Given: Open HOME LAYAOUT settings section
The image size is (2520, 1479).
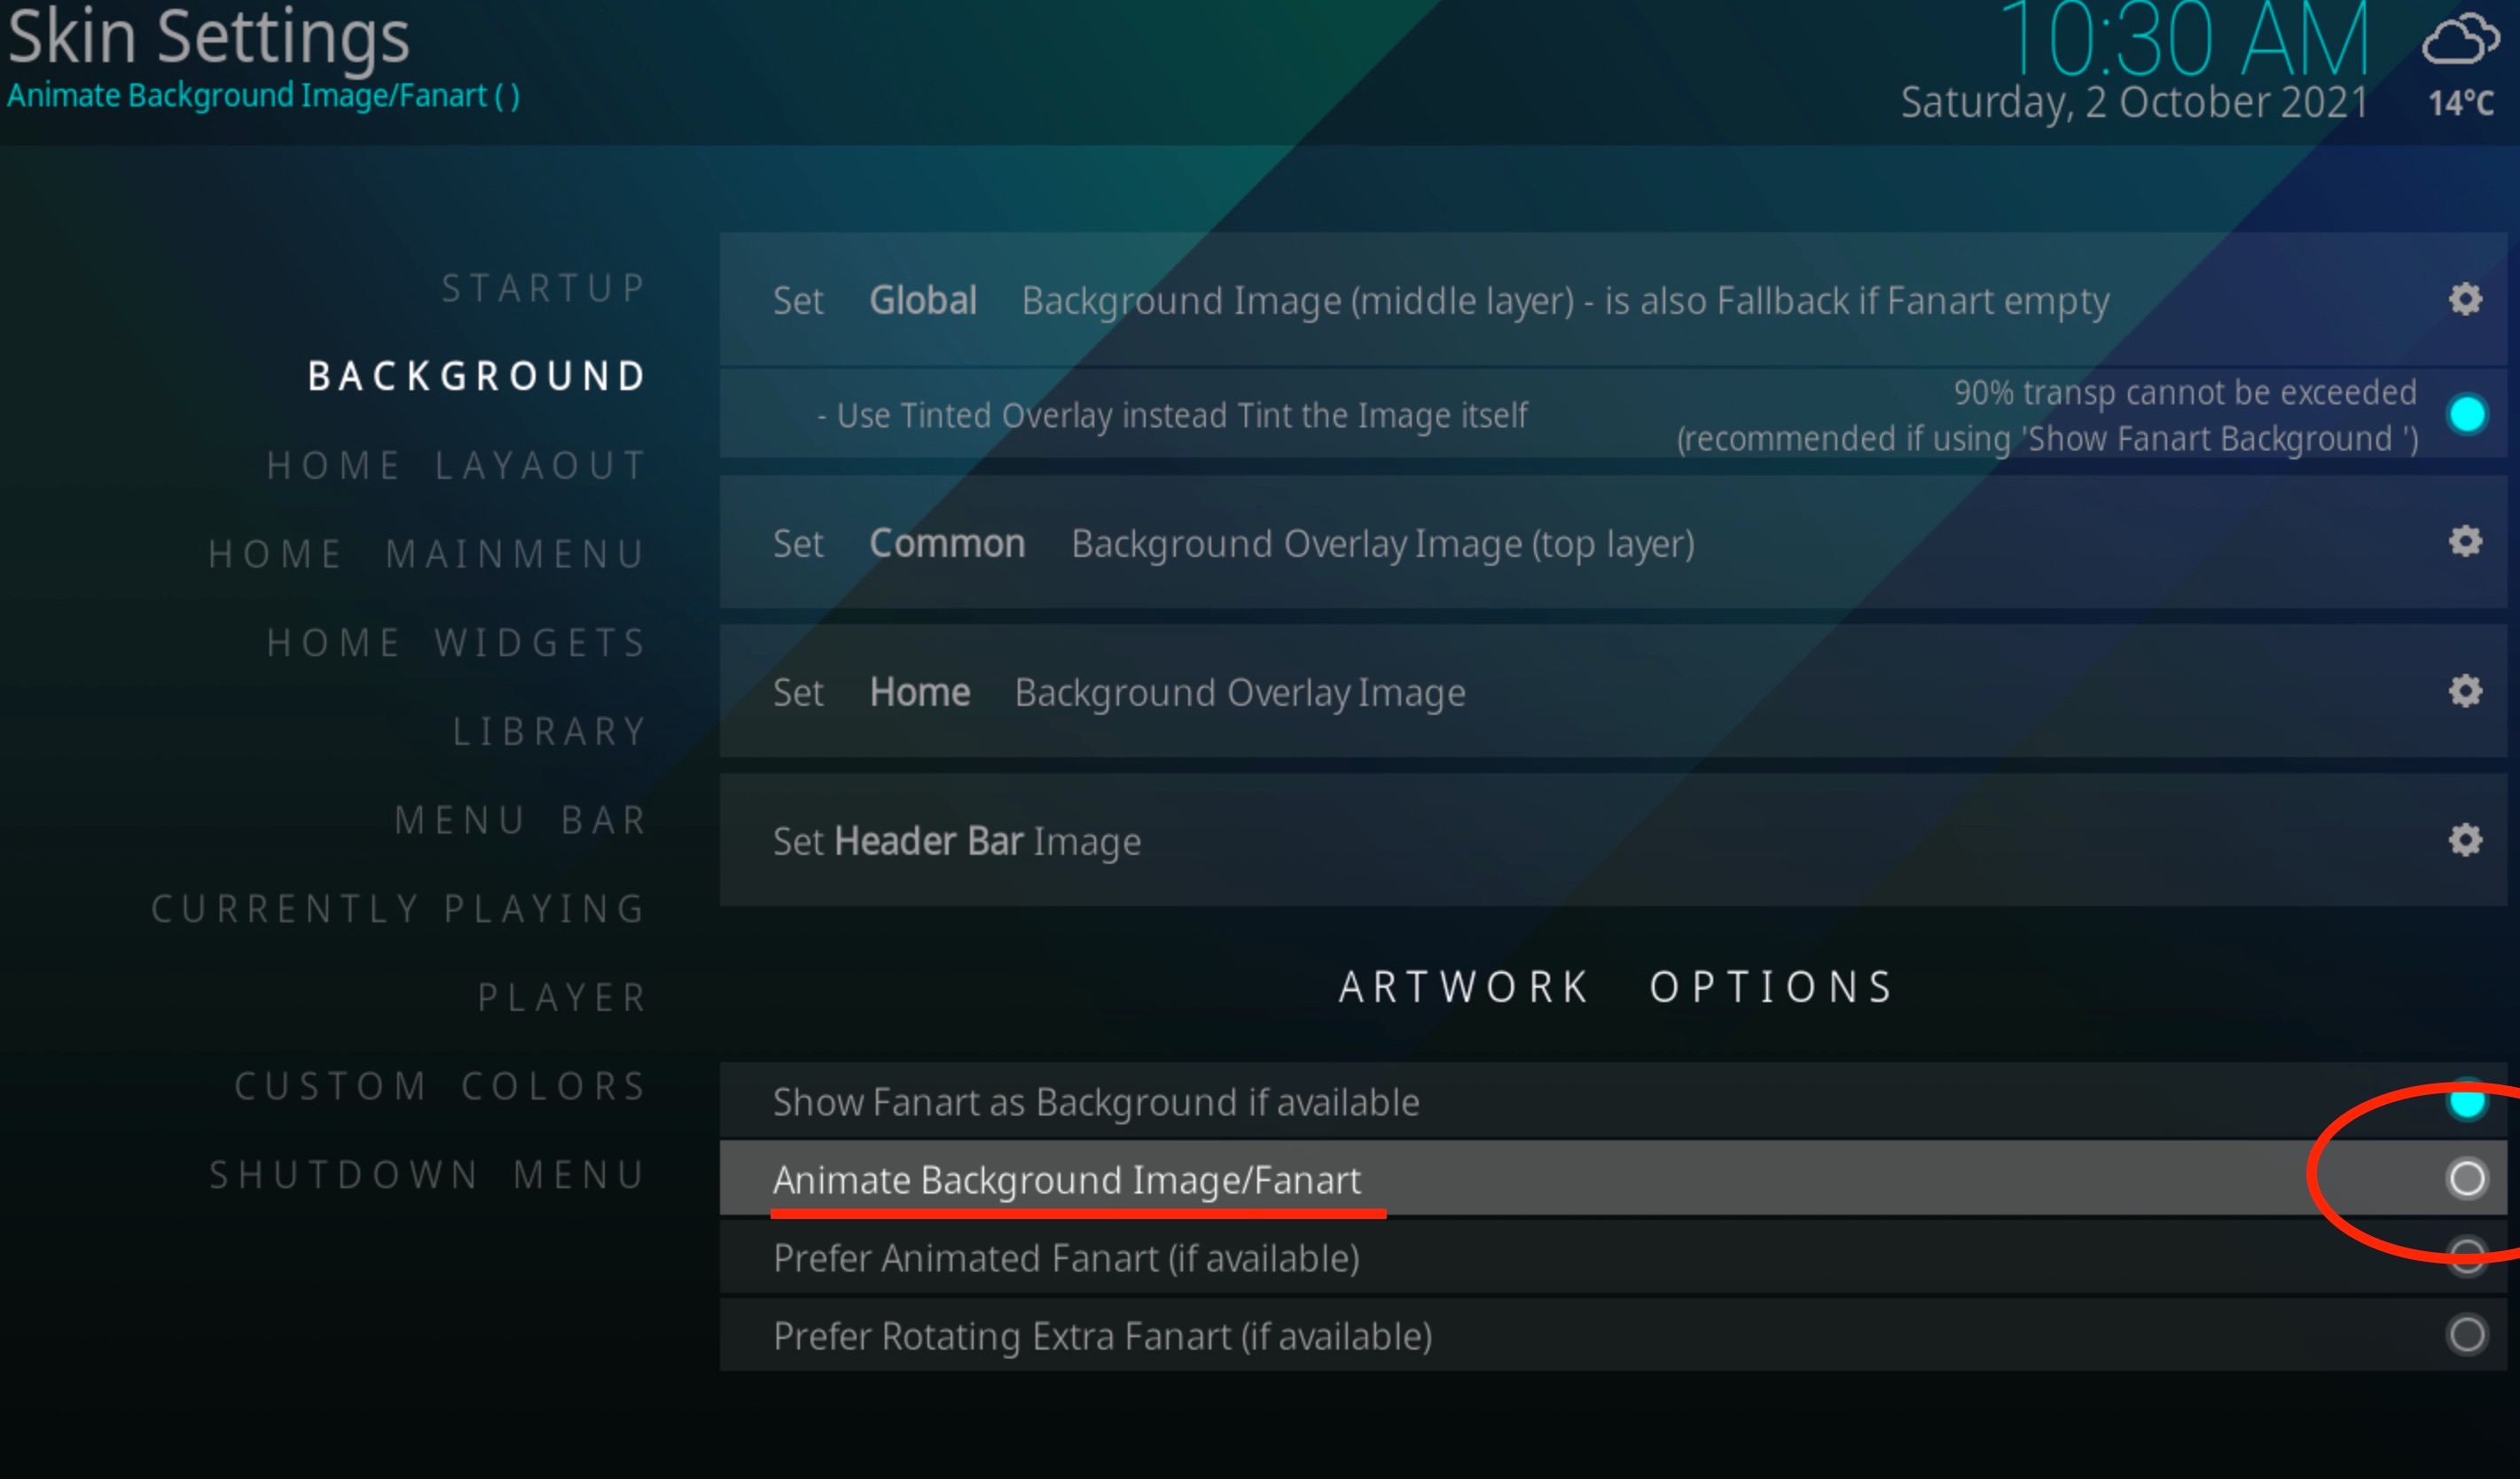Looking at the screenshot, I should click(x=456, y=465).
